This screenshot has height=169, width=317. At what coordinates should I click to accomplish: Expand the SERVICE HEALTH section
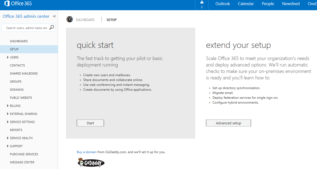(x=8, y=138)
